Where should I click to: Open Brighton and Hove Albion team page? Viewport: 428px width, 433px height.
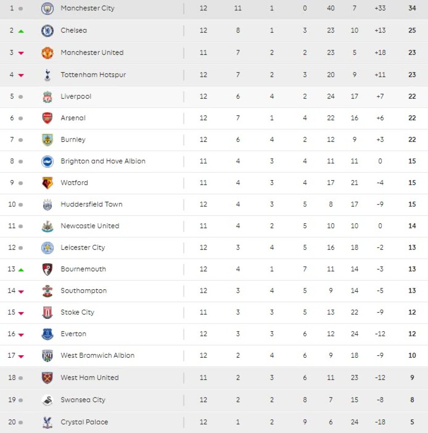pos(103,161)
